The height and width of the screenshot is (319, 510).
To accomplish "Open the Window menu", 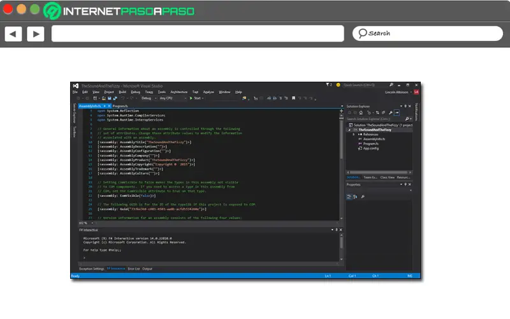I will click(x=224, y=92).
